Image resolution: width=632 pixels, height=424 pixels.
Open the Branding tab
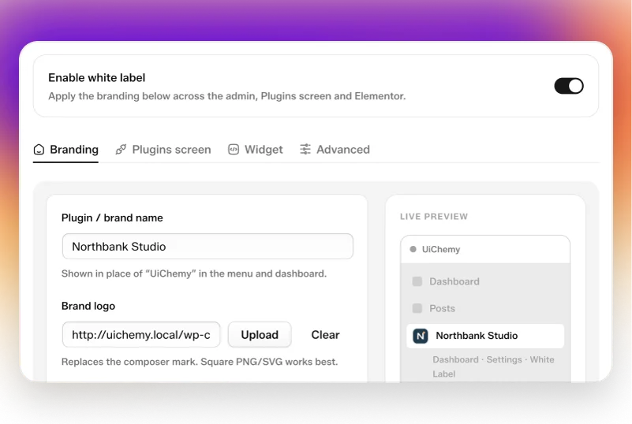click(x=65, y=150)
